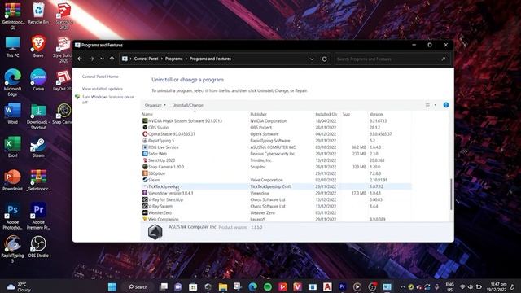521x293 pixels.
Task: Launch Brave browser from desktop
Action: (38, 46)
